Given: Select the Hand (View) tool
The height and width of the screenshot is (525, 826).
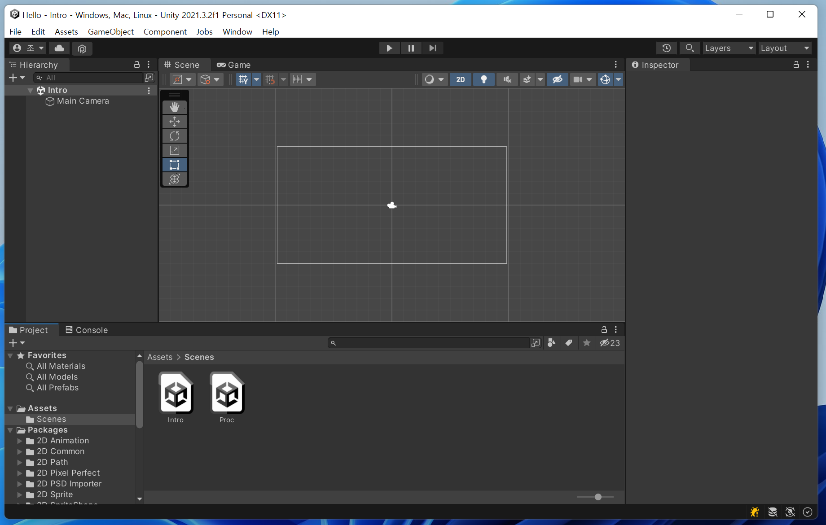Looking at the screenshot, I should point(175,107).
